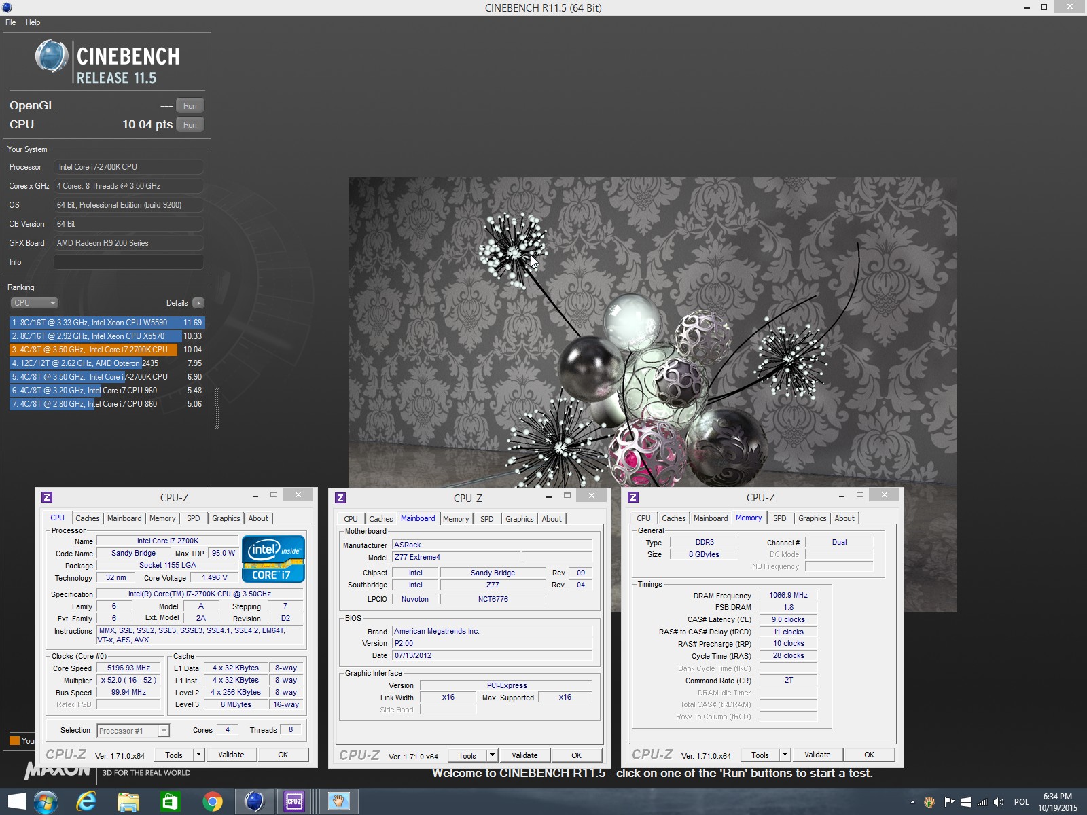Image resolution: width=1087 pixels, height=815 pixels.
Task: Click Validate in right CPU-Z window
Action: 817,755
